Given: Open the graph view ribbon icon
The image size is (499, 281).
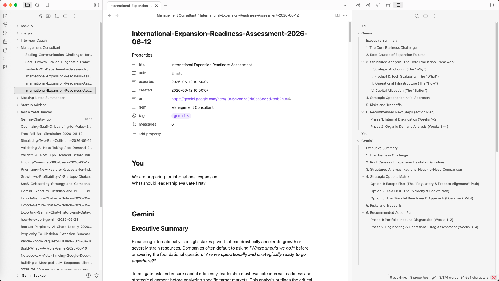Looking at the screenshot, I should [x=5, y=25].
